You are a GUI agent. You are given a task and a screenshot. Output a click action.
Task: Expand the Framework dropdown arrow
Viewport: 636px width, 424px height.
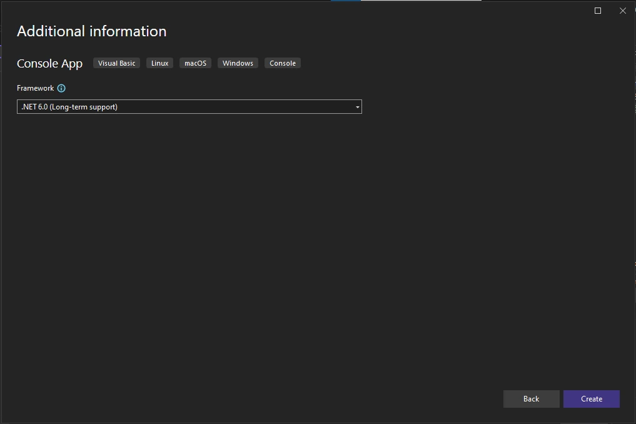[357, 107]
